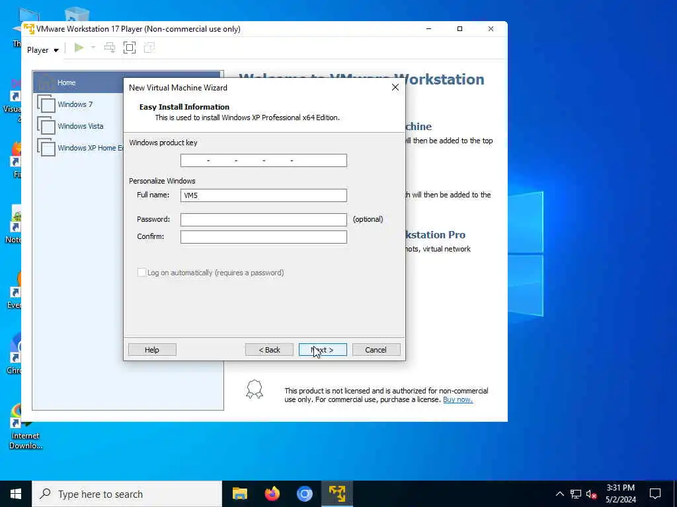Click the VMware title bar logo icon
This screenshot has height=507, width=677.
tap(29, 29)
